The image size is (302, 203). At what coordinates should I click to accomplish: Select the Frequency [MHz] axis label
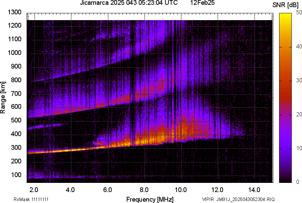pos(150,199)
